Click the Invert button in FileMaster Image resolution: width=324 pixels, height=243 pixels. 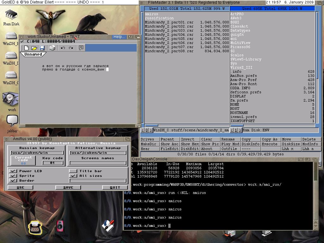(190, 139)
